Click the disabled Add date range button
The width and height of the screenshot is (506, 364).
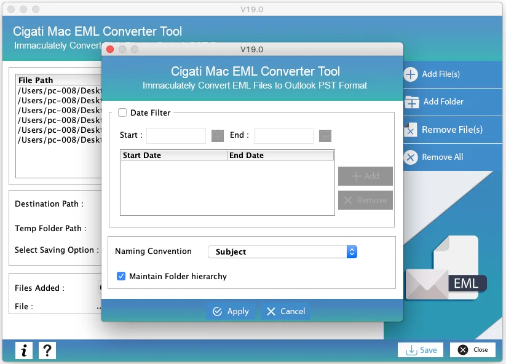(x=365, y=176)
